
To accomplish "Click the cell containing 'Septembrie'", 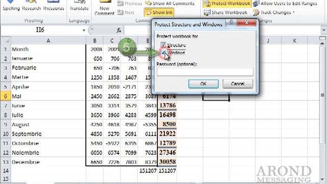I will pos(49,134).
